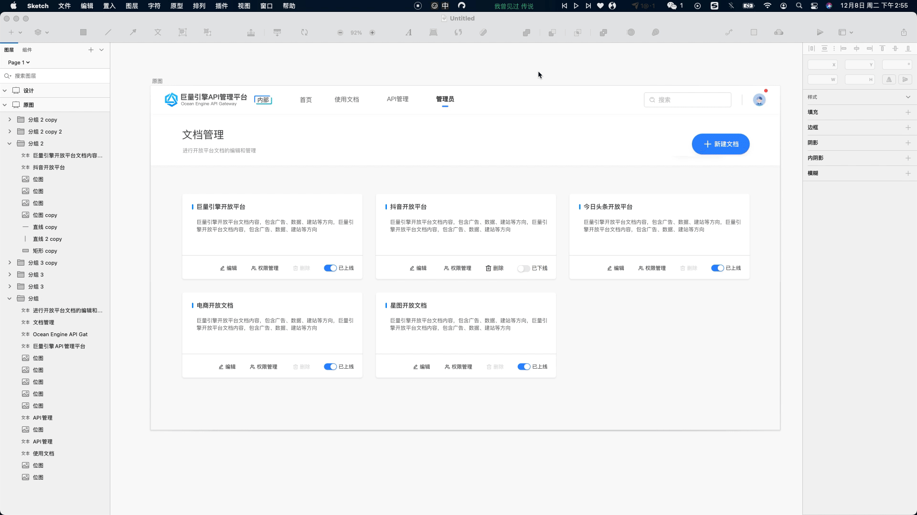Collapse the 设计 artboard in layer list
The height and width of the screenshot is (515, 917).
pos(5,90)
